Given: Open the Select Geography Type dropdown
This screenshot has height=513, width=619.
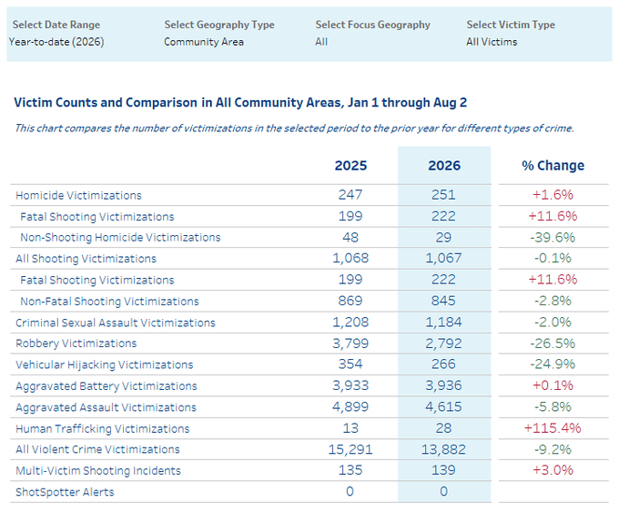Looking at the screenshot, I should point(204,42).
